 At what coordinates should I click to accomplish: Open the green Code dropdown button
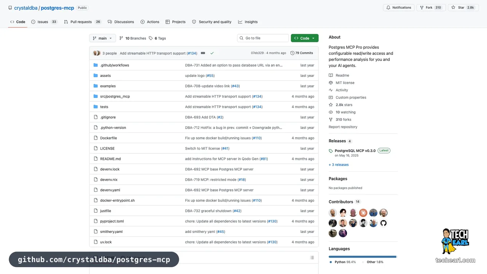click(305, 38)
